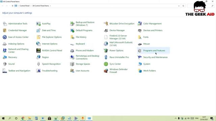Open the Revo Uninstaller Pro icon
Screen dimensions: 216x121
pyautogui.click(x=106, y=57)
